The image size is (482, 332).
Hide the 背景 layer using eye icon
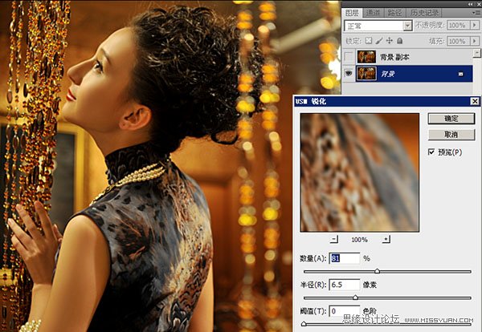coord(348,74)
